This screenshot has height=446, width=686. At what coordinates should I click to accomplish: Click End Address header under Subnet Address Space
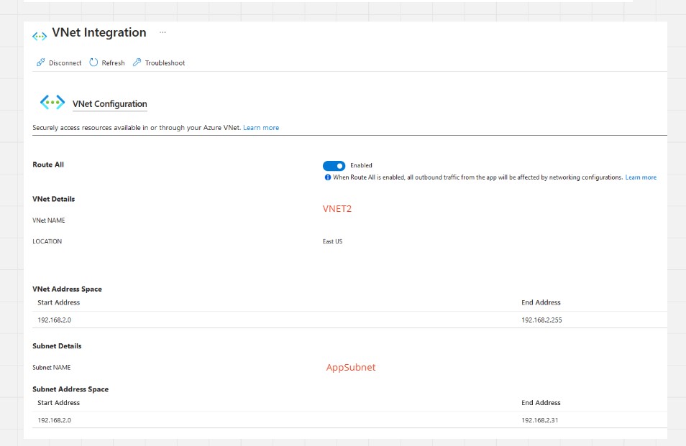[x=541, y=403]
